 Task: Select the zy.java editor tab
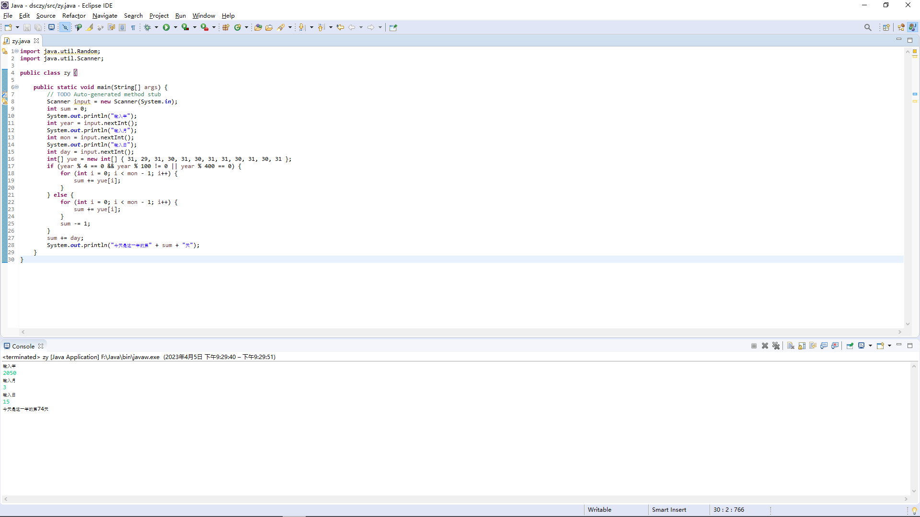click(x=21, y=41)
